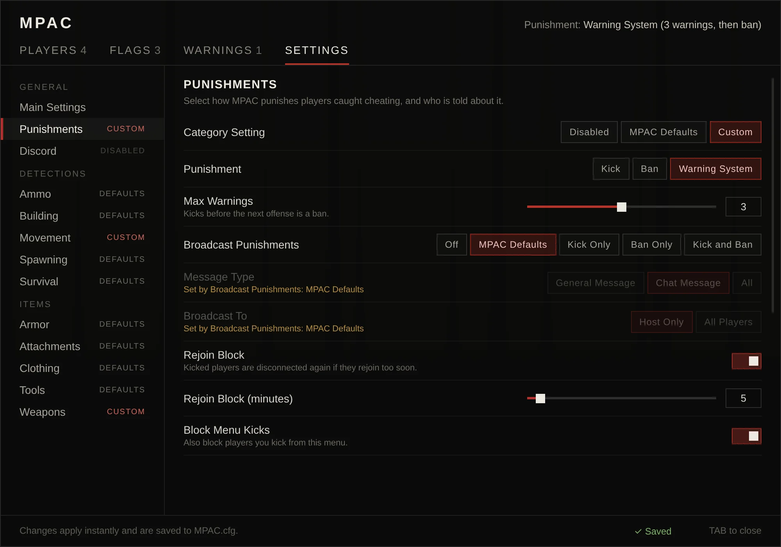Open the Building detection category

82,216
